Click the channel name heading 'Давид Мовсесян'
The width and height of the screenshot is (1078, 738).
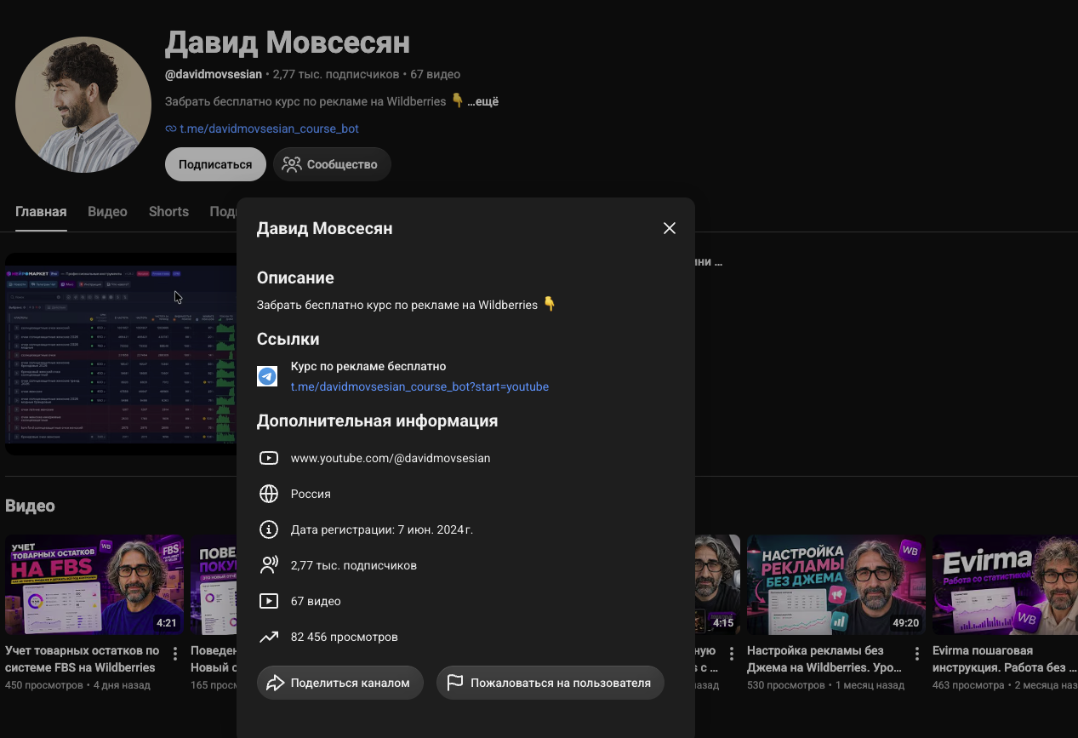click(288, 43)
